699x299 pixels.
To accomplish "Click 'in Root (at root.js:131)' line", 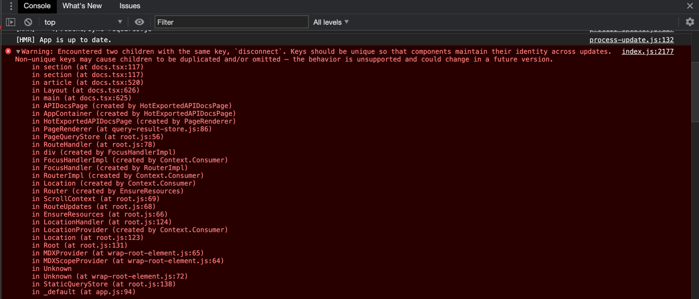I will [x=80, y=245].
